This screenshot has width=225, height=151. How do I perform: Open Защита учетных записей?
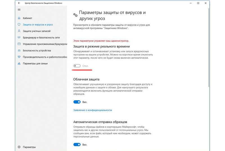[x=37, y=31]
